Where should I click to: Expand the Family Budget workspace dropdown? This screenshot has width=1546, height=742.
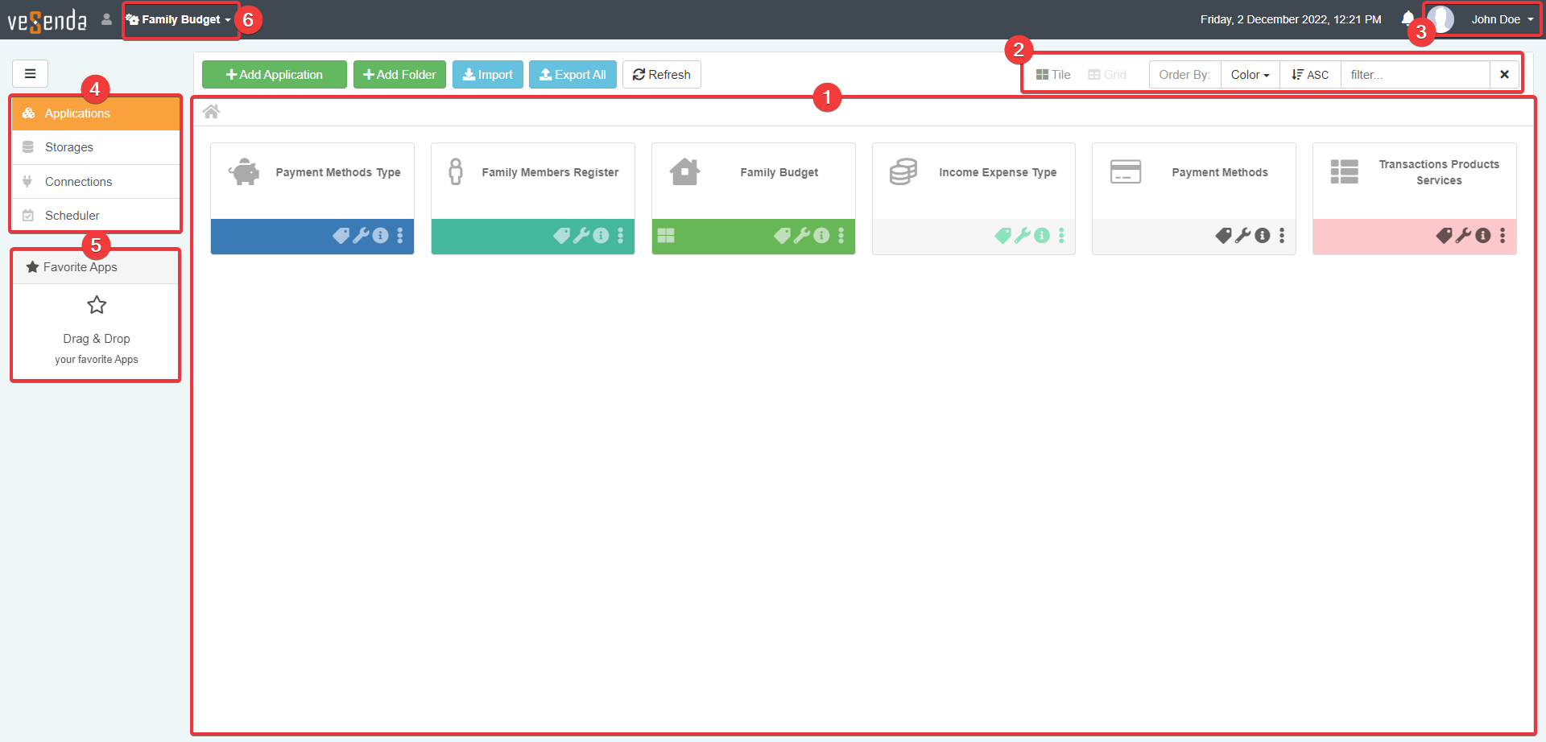[180, 19]
